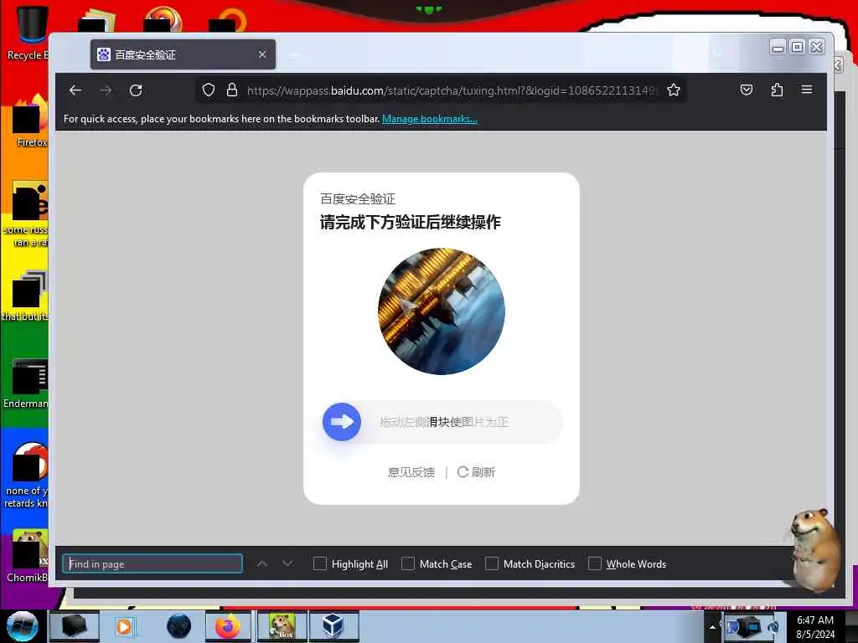858x643 pixels.
Task: Click the first black taskbar program icon
Action: coord(74,626)
